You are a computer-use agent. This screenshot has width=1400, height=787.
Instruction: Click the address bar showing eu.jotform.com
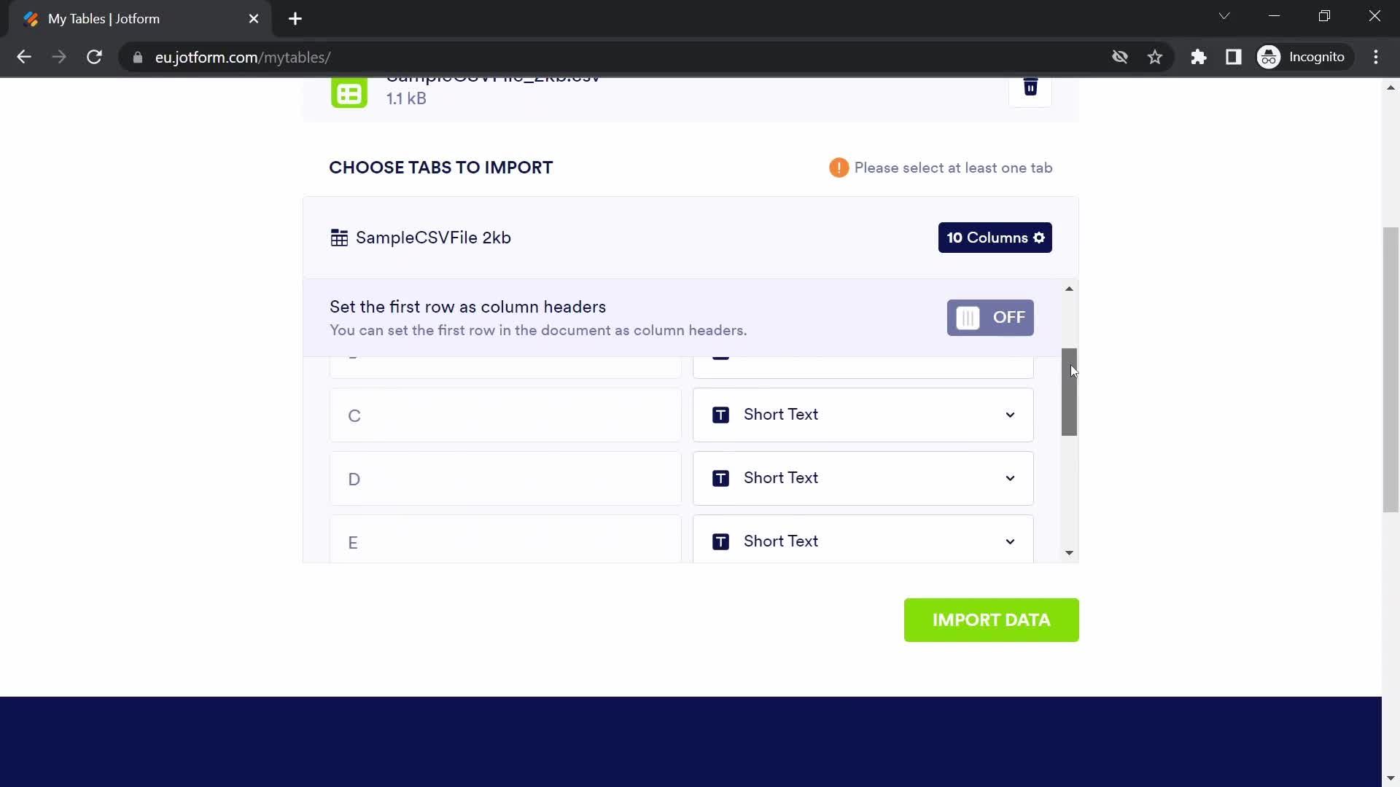click(242, 58)
